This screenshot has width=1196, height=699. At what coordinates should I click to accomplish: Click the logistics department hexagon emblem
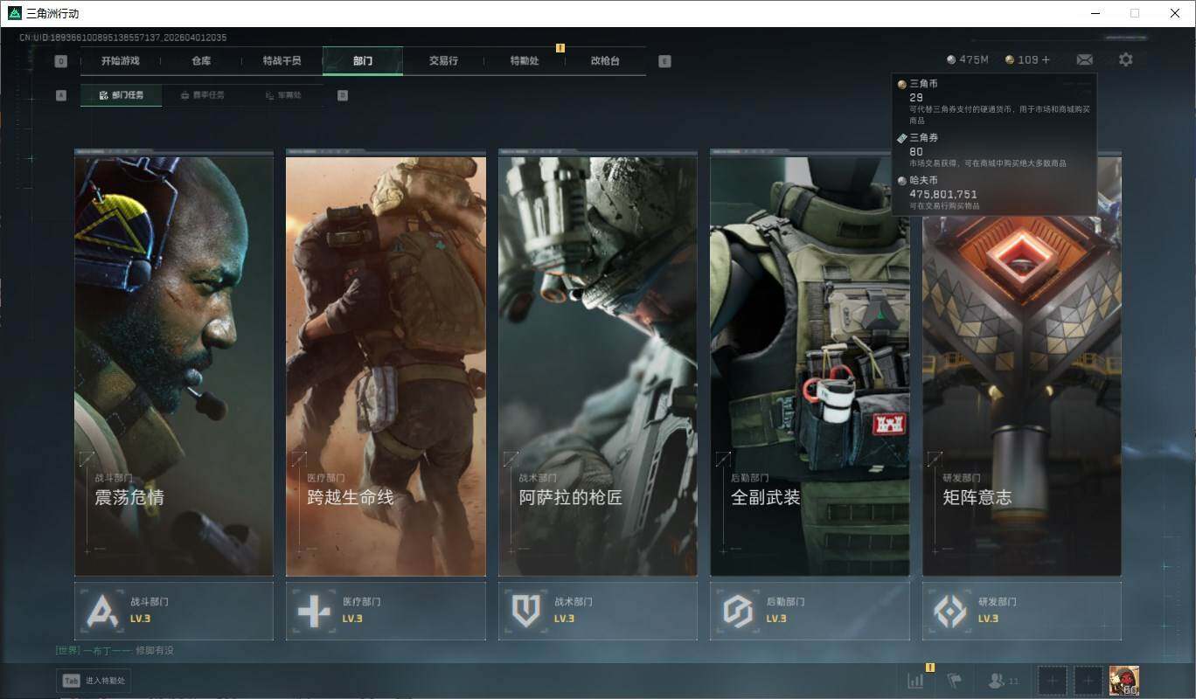coord(738,611)
